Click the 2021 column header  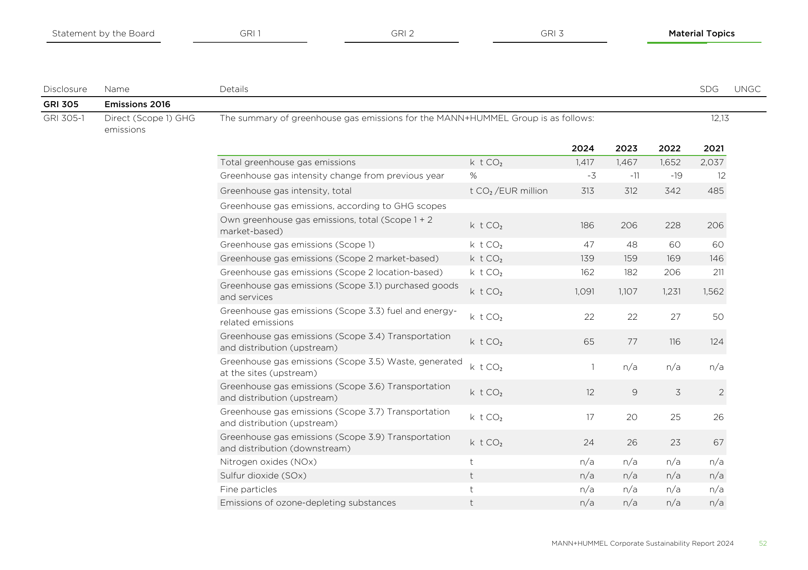pyautogui.click(x=714, y=149)
